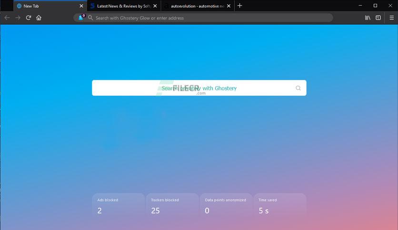The height and width of the screenshot is (230, 398).
Task: Click the address bar magnifier icon
Action: click(90, 18)
